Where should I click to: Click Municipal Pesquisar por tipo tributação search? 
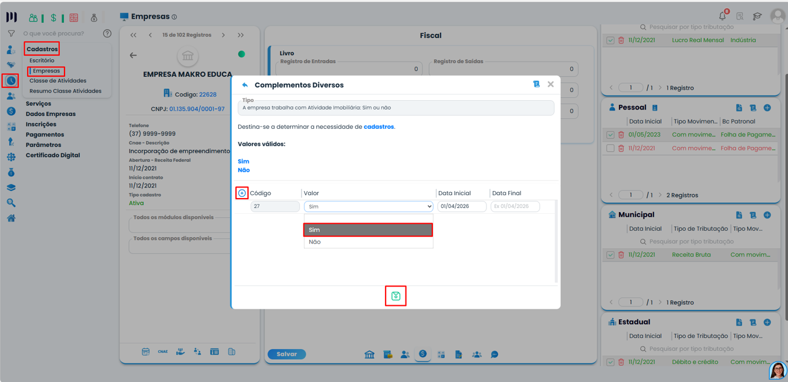[x=691, y=241]
